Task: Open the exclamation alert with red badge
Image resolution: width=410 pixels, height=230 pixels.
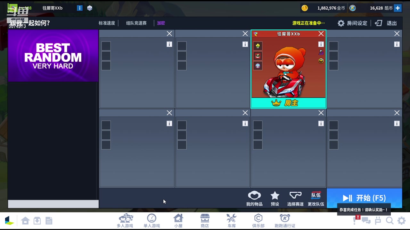Action: click(x=356, y=219)
